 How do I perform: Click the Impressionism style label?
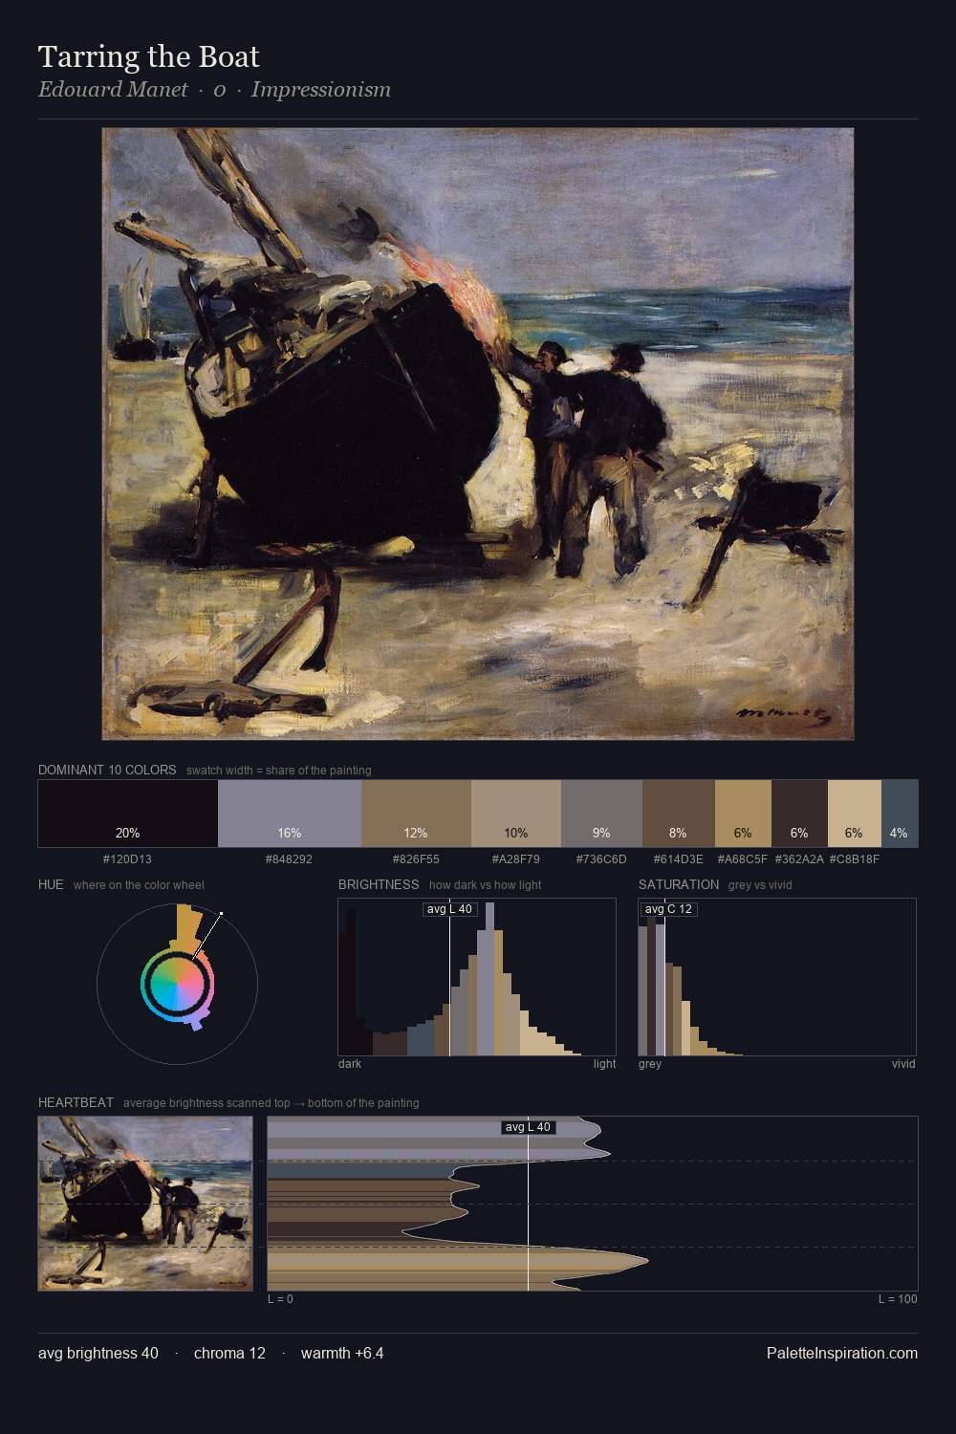321,90
